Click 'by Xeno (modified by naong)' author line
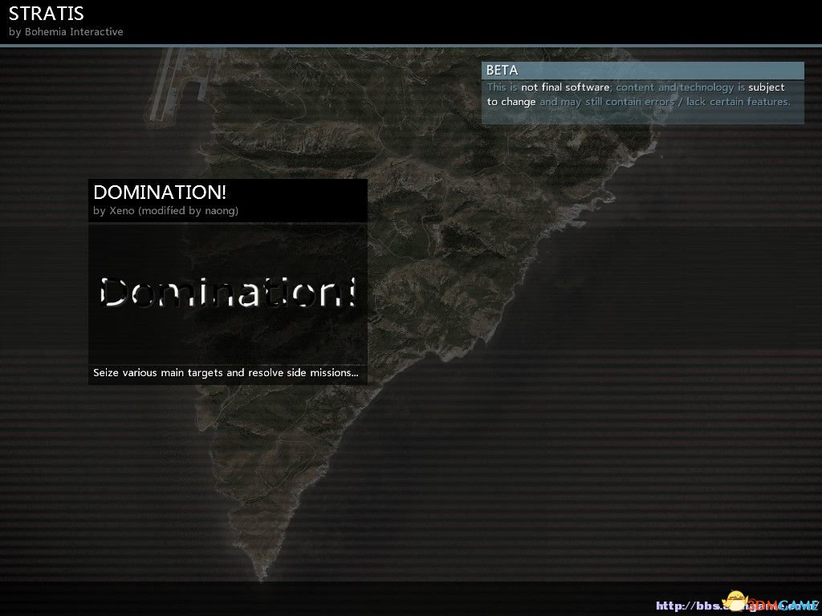The height and width of the screenshot is (616, 822). point(165,211)
